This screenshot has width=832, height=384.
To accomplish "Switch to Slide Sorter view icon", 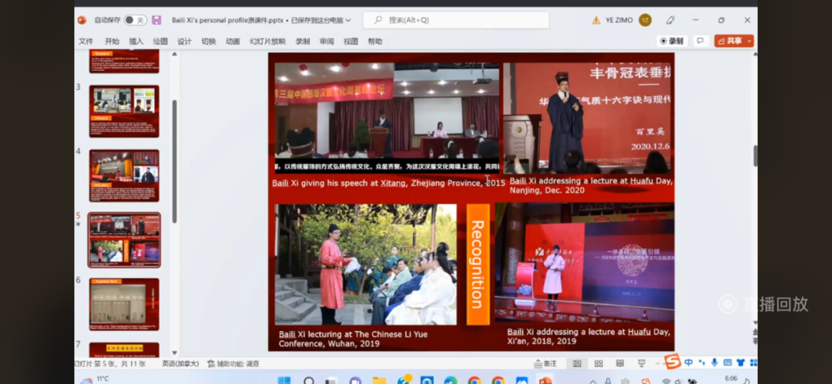I will (x=599, y=364).
